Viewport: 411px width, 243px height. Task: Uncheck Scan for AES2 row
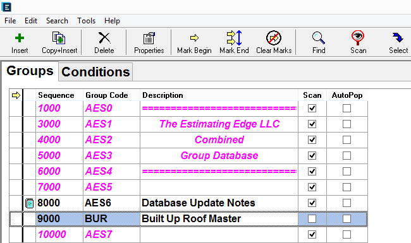312,140
